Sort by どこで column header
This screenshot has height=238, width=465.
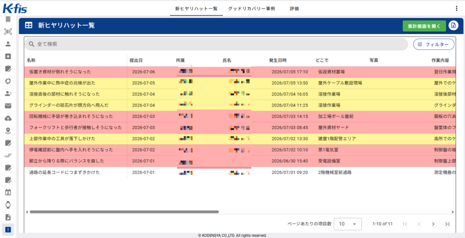click(x=322, y=60)
